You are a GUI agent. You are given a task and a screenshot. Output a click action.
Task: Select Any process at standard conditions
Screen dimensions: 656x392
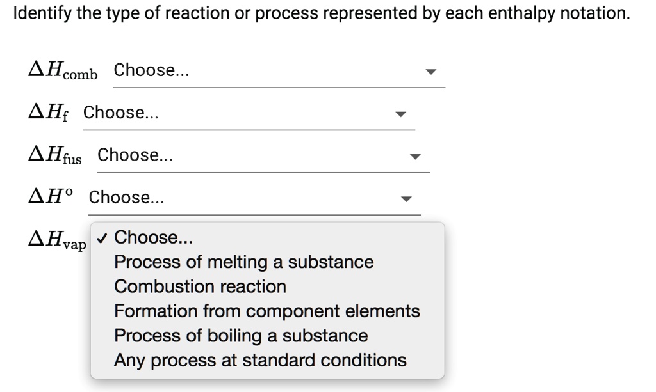tap(259, 359)
